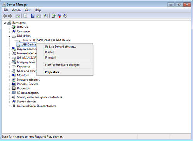Close the Device Manager window
This screenshot has height=141, width=193.
click(187, 5)
